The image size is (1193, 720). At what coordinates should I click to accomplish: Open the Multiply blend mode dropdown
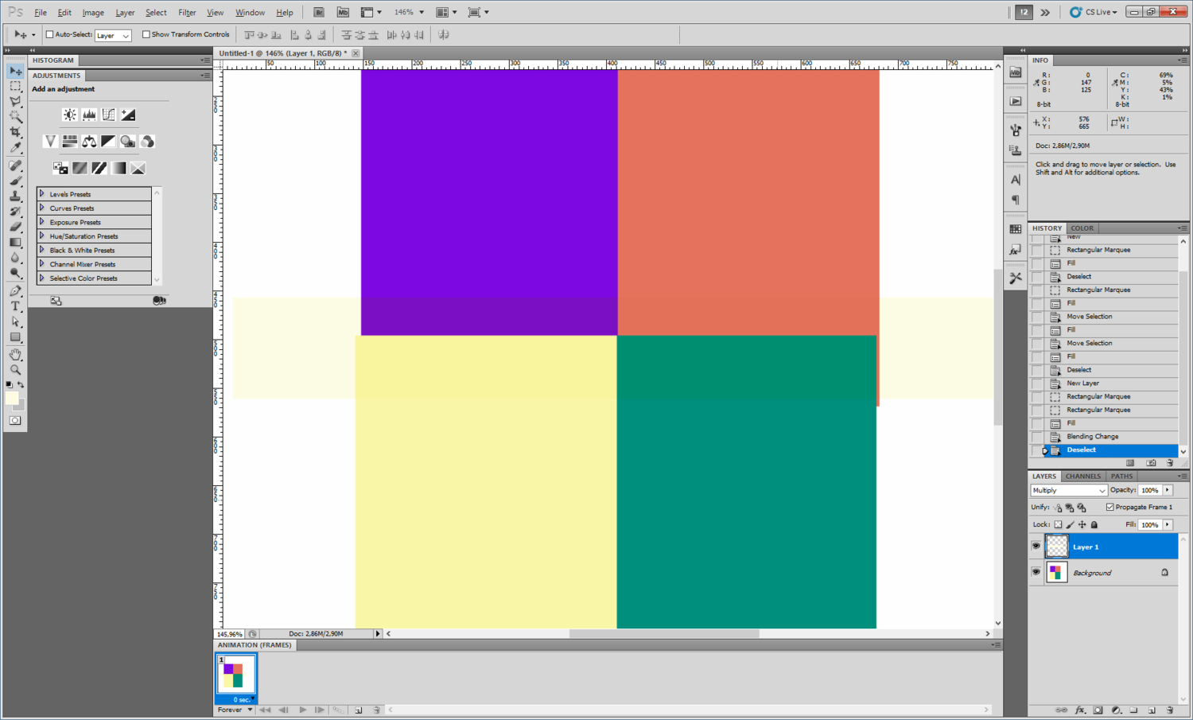(1069, 490)
